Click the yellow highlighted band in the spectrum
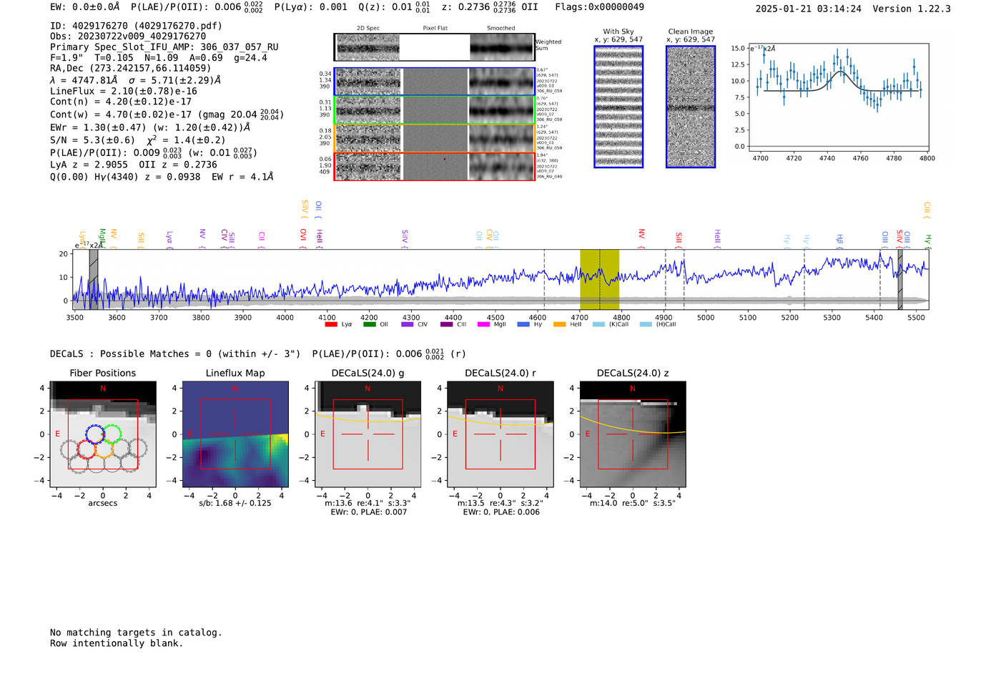Screen dimensions: 1001x682 (x=599, y=279)
